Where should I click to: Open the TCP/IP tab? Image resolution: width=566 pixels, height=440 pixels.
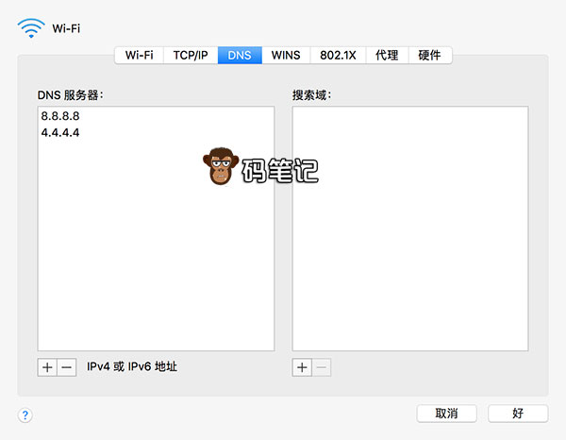click(191, 56)
